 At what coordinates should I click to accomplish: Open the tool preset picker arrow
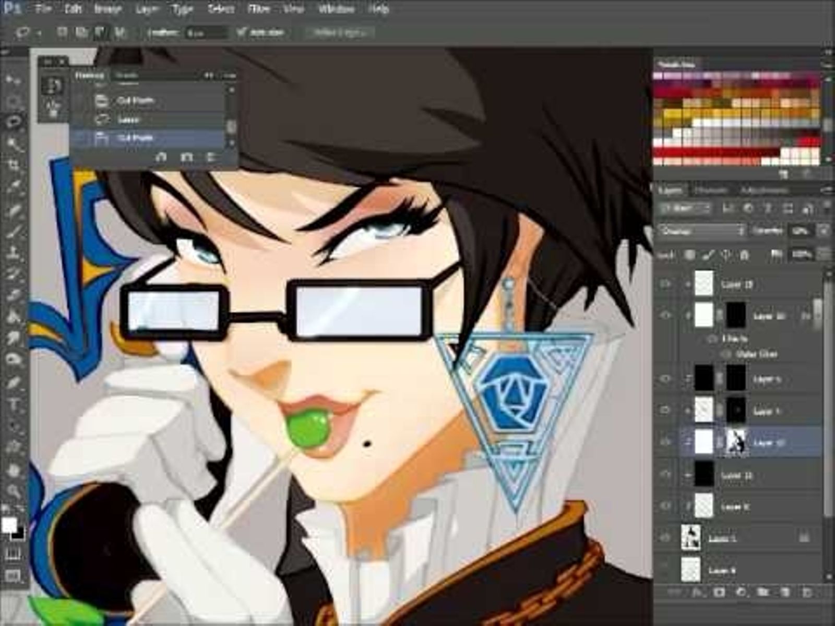(39, 33)
